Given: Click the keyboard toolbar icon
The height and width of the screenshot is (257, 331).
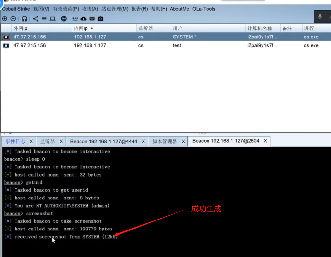Looking at the screenshot, I should 92,19.
